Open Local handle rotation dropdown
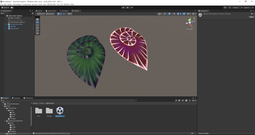 [50, 14]
